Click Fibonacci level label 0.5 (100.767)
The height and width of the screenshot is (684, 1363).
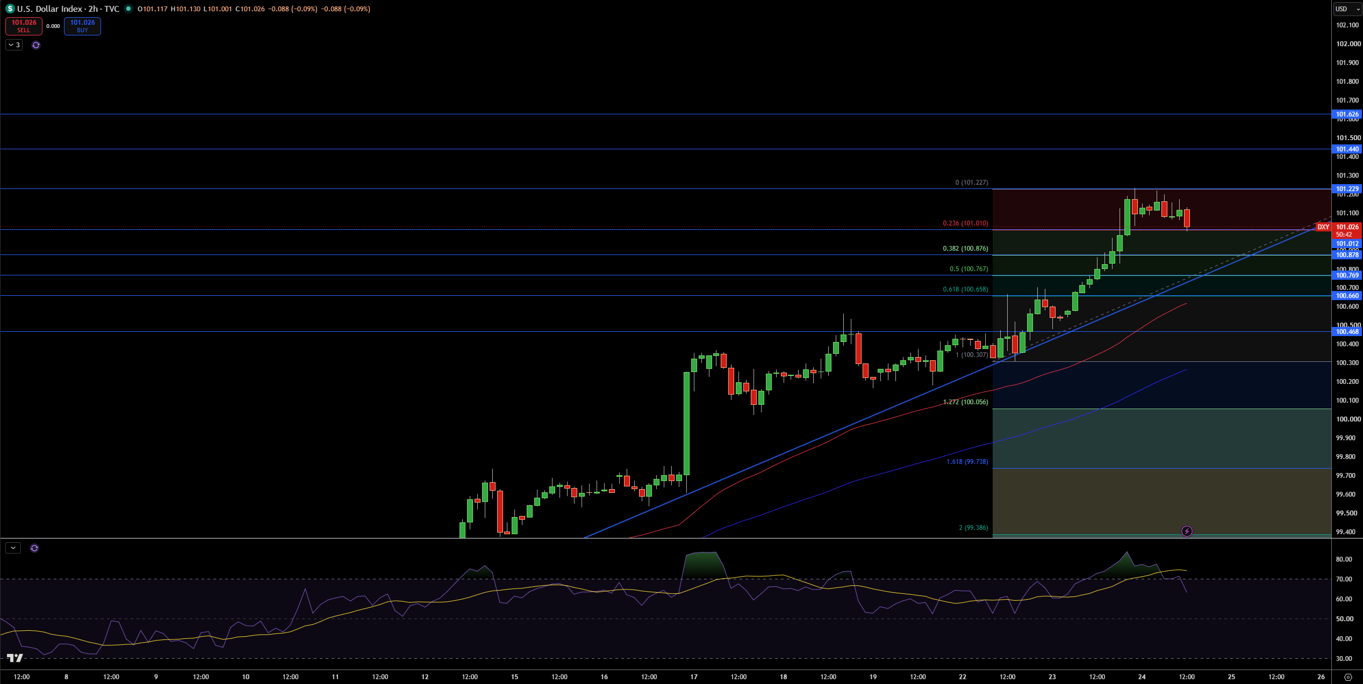(969, 269)
